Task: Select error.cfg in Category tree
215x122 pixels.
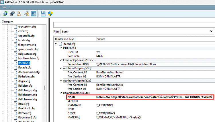Action: coord(23,31)
